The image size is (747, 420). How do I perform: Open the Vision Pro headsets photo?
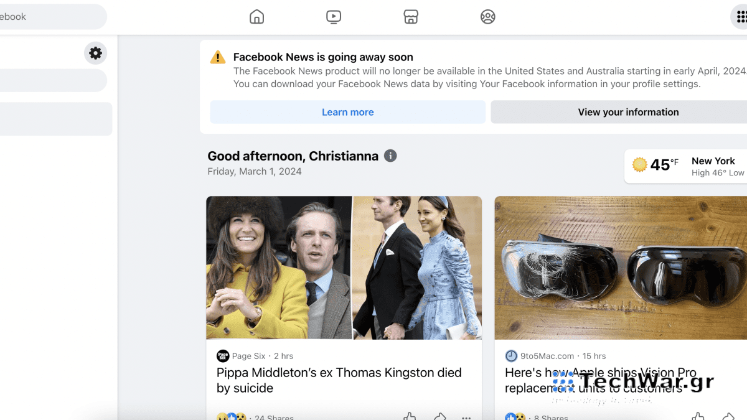[621, 268]
